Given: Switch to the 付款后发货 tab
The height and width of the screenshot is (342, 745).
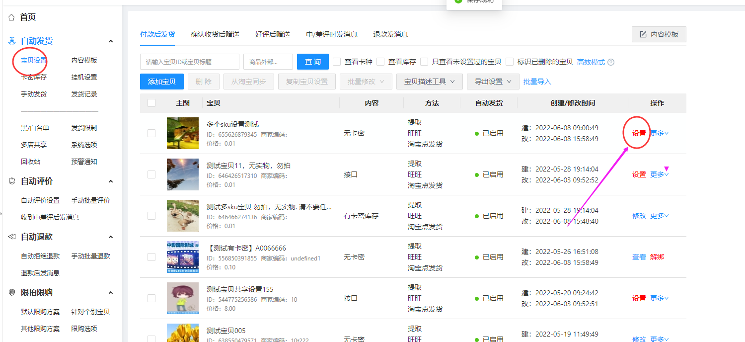Looking at the screenshot, I should 157,34.
